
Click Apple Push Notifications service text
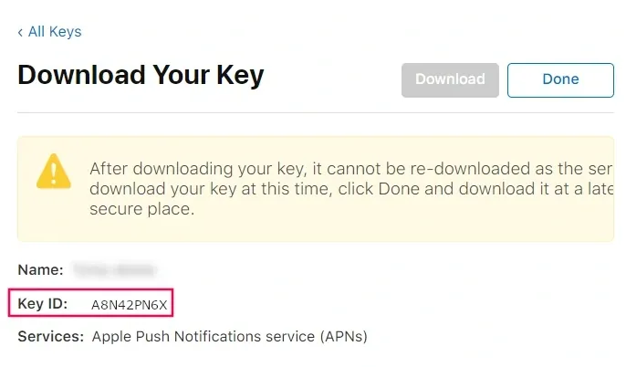pyautogui.click(x=203, y=336)
